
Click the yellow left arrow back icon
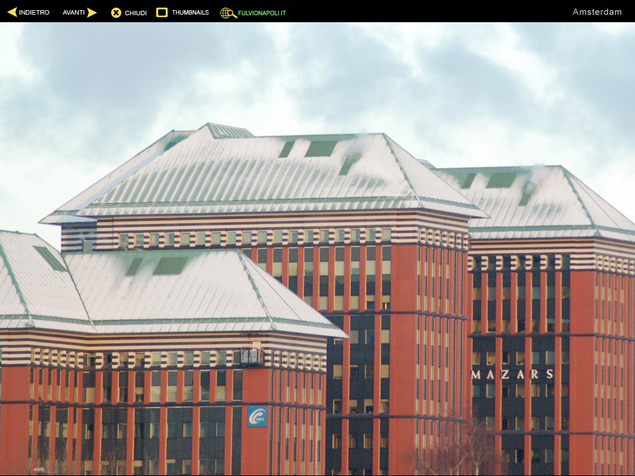tap(12, 13)
